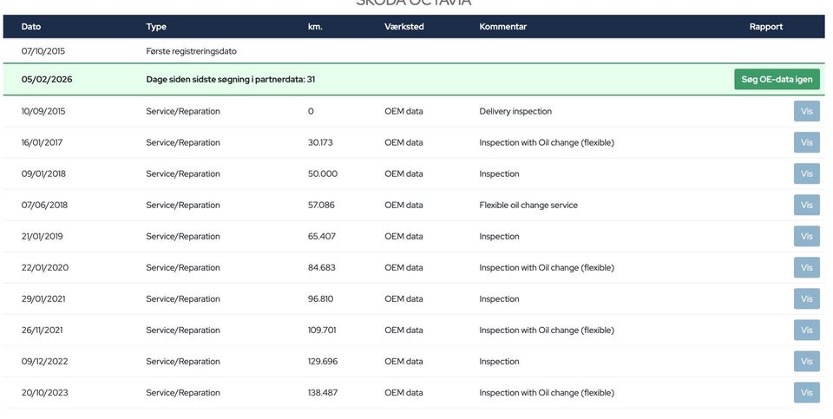Select the 'Type' column header
833x419 pixels.
tap(156, 26)
